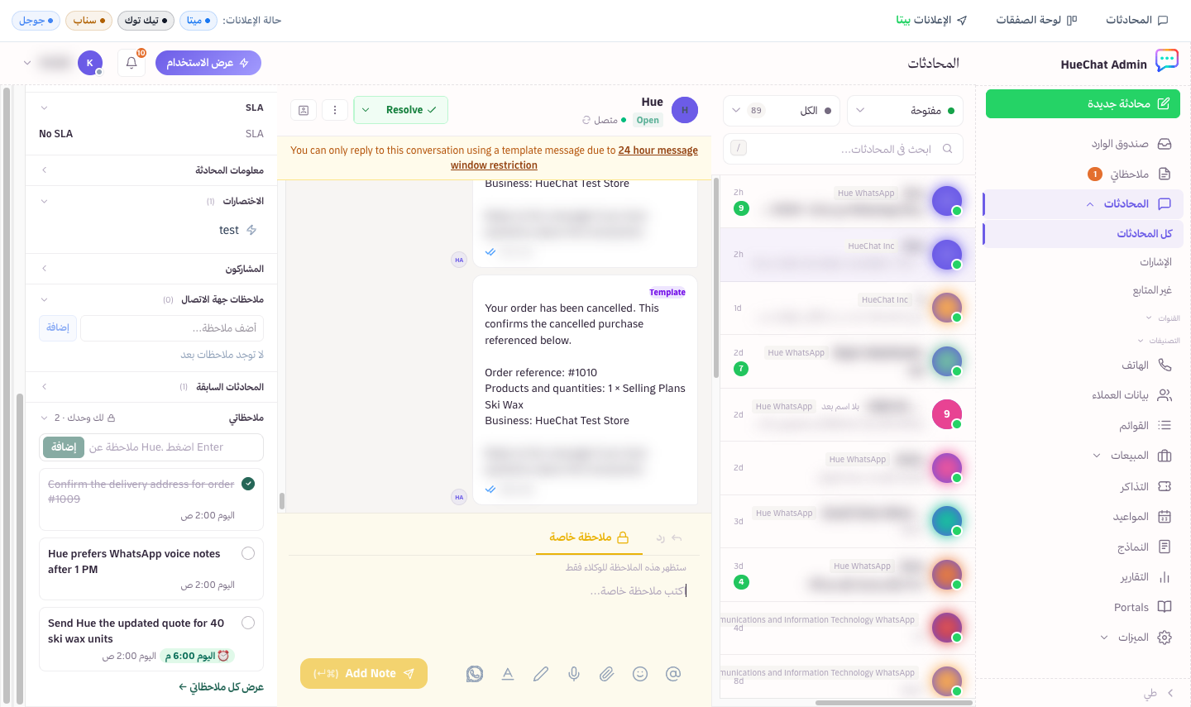The height and width of the screenshot is (707, 1191).
Task: Start a new conversation with محادثة جديدة
Action: click(x=1083, y=103)
